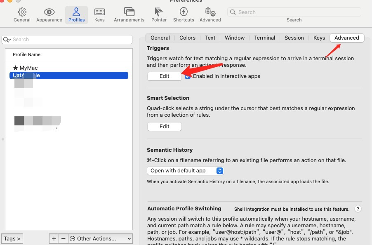
Task: Click the profile search field
Action: (67, 39)
